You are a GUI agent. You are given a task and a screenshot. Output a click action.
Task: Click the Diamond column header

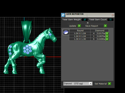(99, 30)
